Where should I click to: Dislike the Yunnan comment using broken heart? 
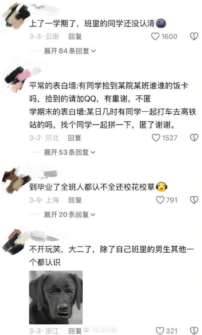(194, 36)
